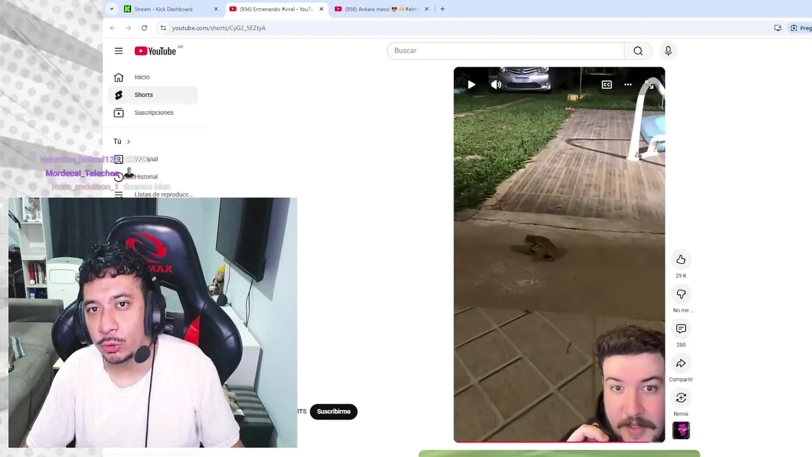The width and height of the screenshot is (812, 457).
Task: Toggle closed captions on the Short
Action: [x=607, y=84]
